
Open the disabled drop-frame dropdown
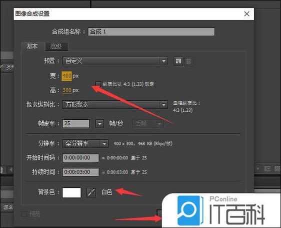pos(148,124)
